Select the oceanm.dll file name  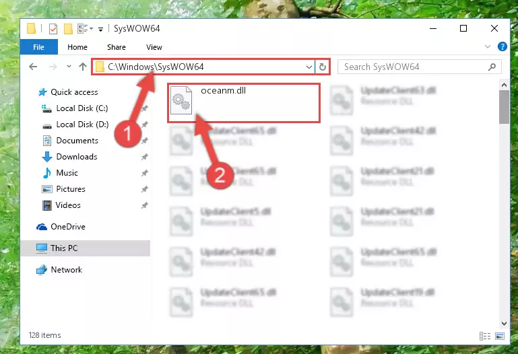click(x=224, y=90)
